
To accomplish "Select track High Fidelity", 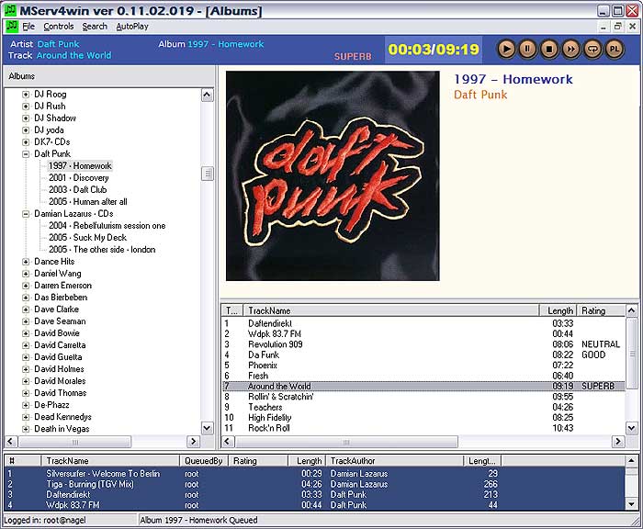I will pos(423,418).
